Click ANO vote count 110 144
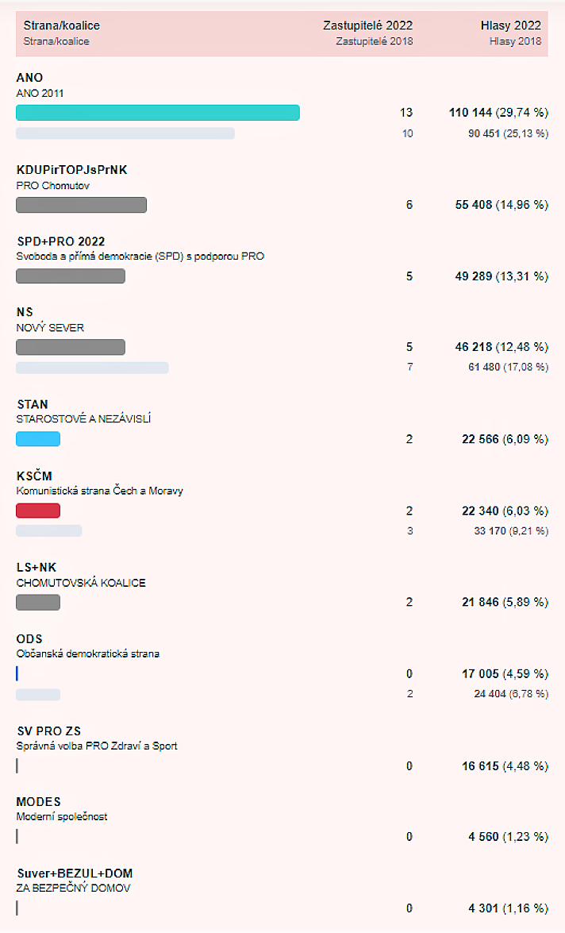565x933 pixels. pos(471,113)
